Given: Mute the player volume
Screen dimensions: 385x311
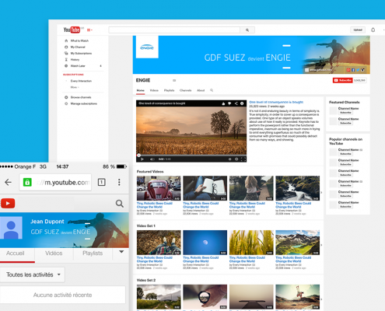Looking at the screenshot, I should pyautogui.click(x=152, y=159).
